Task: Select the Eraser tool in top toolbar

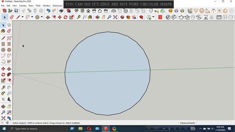Action: pyautogui.click(x=12, y=17)
